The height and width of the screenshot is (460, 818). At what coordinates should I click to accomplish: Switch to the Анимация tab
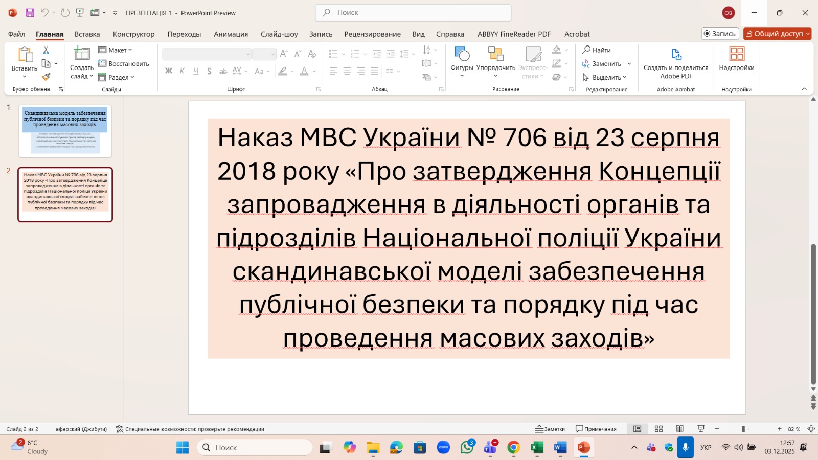[x=231, y=34]
